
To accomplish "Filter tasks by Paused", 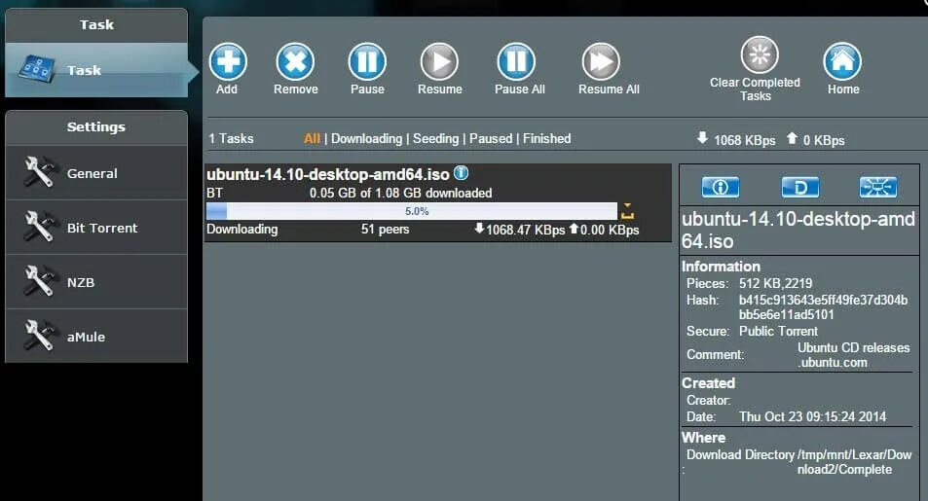I will 491,138.
